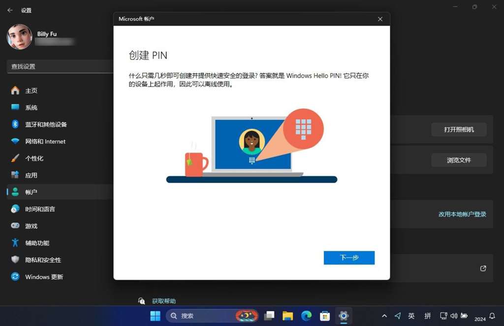Open Windows 更新 settings
This screenshot has height=326, width=504.
[60, 276]
